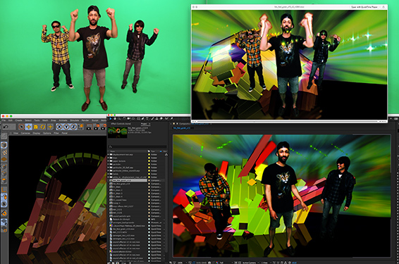The width and height of the screenshot is (399, 264).
Task: Expand the 'particles' folder
Action: [x=109, y=165]
